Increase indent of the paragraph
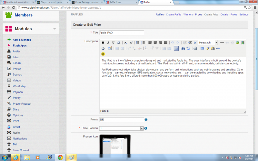 tap(190, 43)
